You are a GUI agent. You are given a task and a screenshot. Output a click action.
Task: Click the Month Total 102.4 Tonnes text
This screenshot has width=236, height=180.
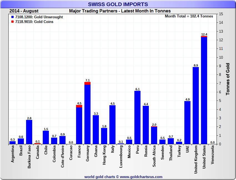[189, 16]
